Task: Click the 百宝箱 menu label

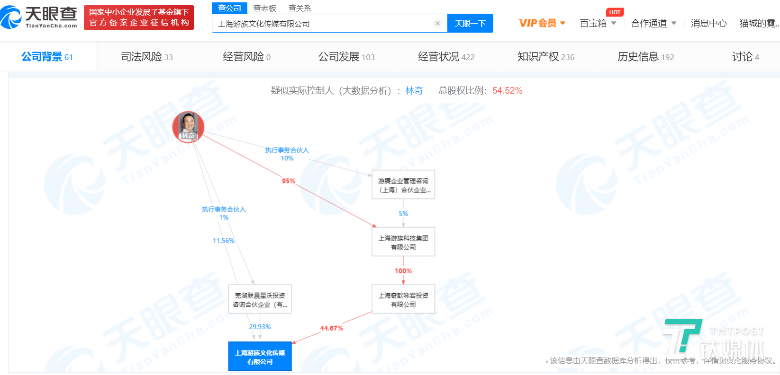Action: tap(593, 23)
